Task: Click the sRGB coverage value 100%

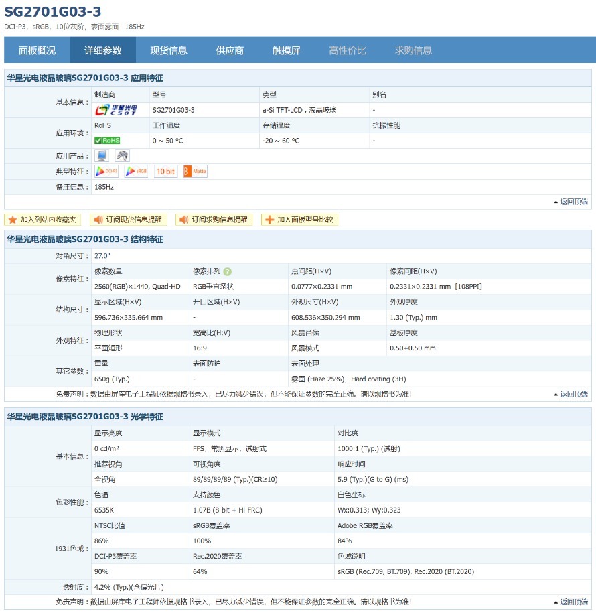Action: [202, 541]
